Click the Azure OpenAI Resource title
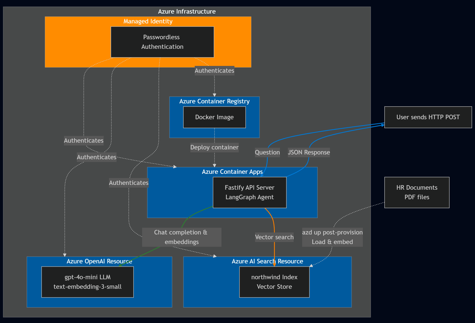Image resolution: width=475 pixels, height=323 pixels. click(x=99, y=261)
